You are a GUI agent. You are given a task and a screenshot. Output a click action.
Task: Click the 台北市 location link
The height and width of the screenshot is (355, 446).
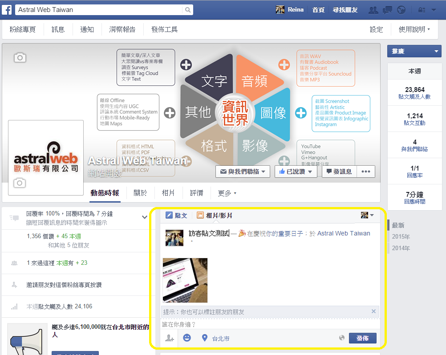click(221, 339)
